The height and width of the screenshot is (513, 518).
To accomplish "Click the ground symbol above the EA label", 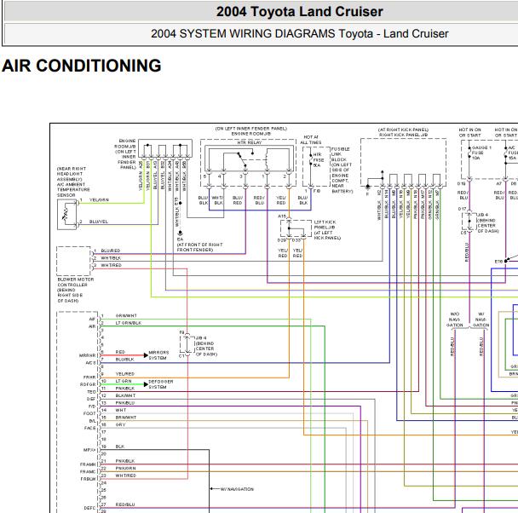I will (x=180, y=233).
